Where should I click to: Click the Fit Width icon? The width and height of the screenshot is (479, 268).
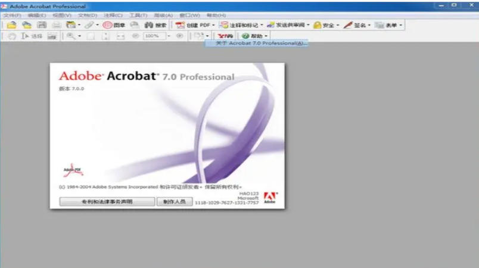pos(121,36)
